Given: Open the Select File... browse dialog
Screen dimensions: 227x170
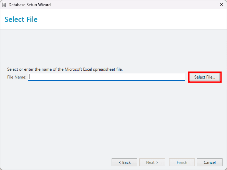Looking at the screenshot, I should [x=205, y=77].
